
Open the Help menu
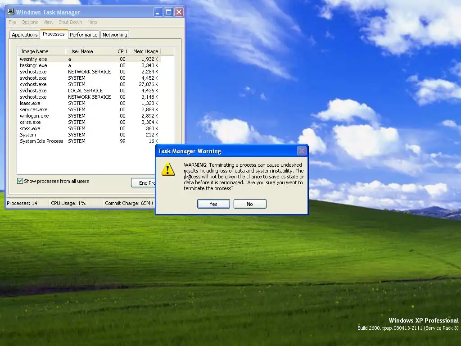[x=92, y=22]
